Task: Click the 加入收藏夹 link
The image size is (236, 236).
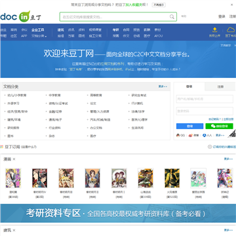Action: point(134,5)
